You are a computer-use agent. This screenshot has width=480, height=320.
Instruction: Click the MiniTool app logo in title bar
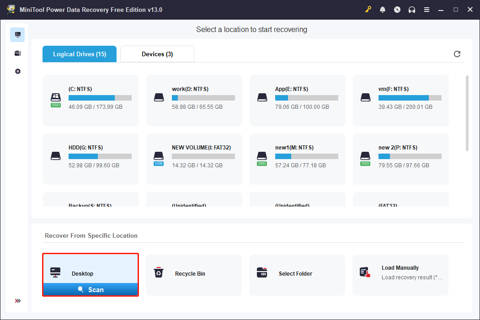(x=11, y=10)
